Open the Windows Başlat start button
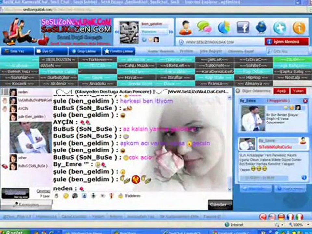 [x=15, y=232]
